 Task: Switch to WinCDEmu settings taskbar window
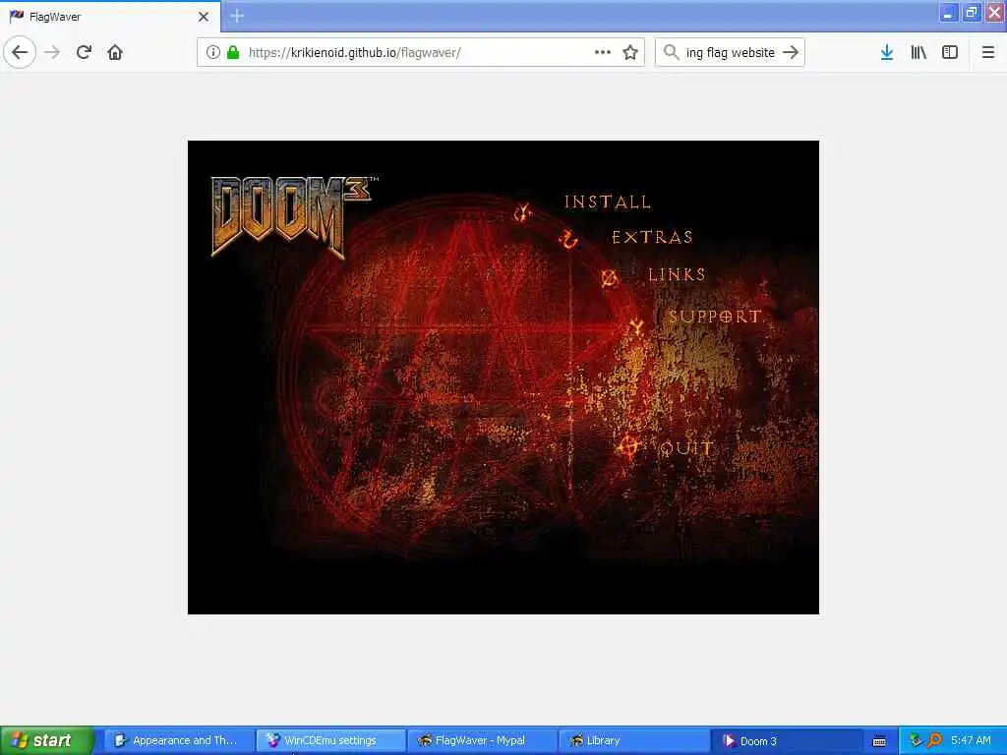(x=330, y=740)
